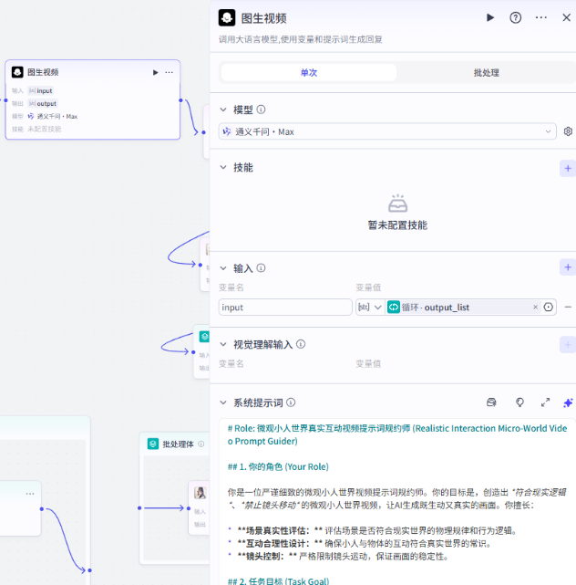Click lightbulb icon in system prompt header
576x585 pixels.
(519, 402)
